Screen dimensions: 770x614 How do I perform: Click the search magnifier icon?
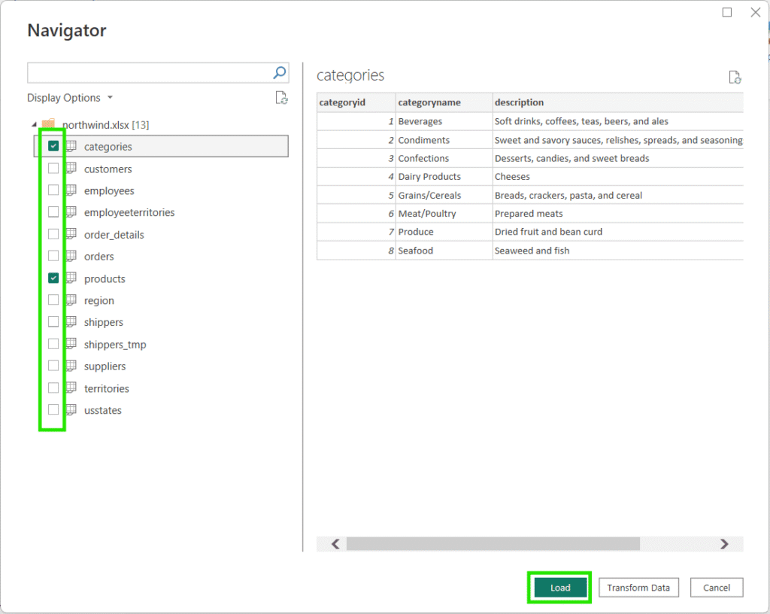point(279,72)
